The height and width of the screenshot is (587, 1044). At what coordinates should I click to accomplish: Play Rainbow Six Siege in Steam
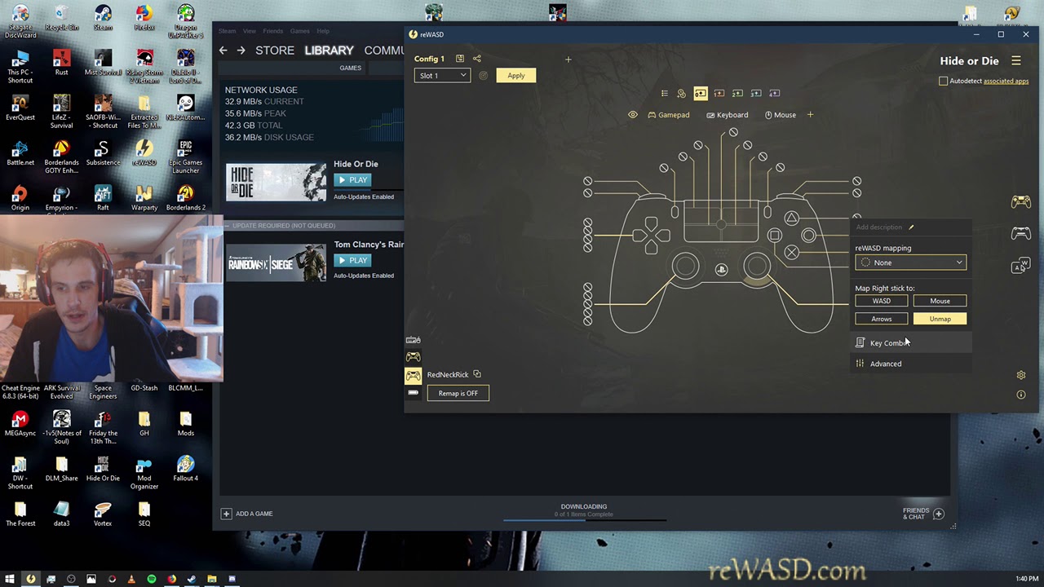(352, 260)
